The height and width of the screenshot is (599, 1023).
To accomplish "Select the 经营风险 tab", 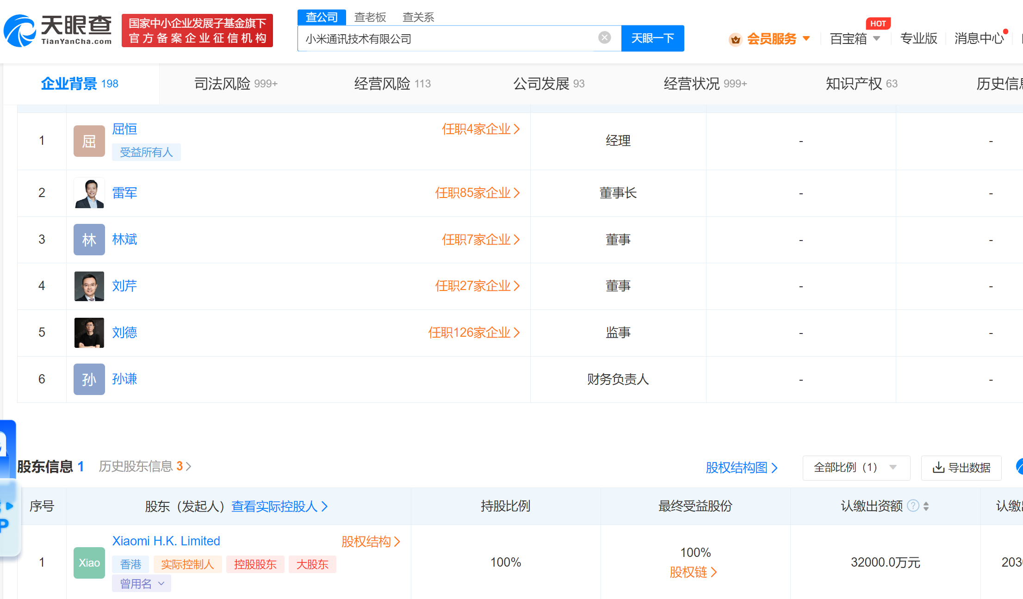I will pos(392,84).
